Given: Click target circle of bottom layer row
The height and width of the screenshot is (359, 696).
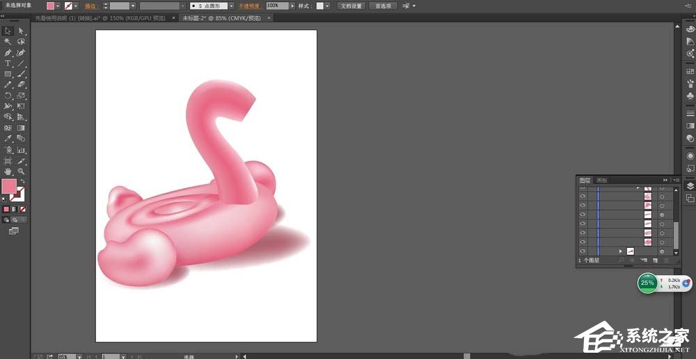Looking at the screenshot, I should coord(661,251).
